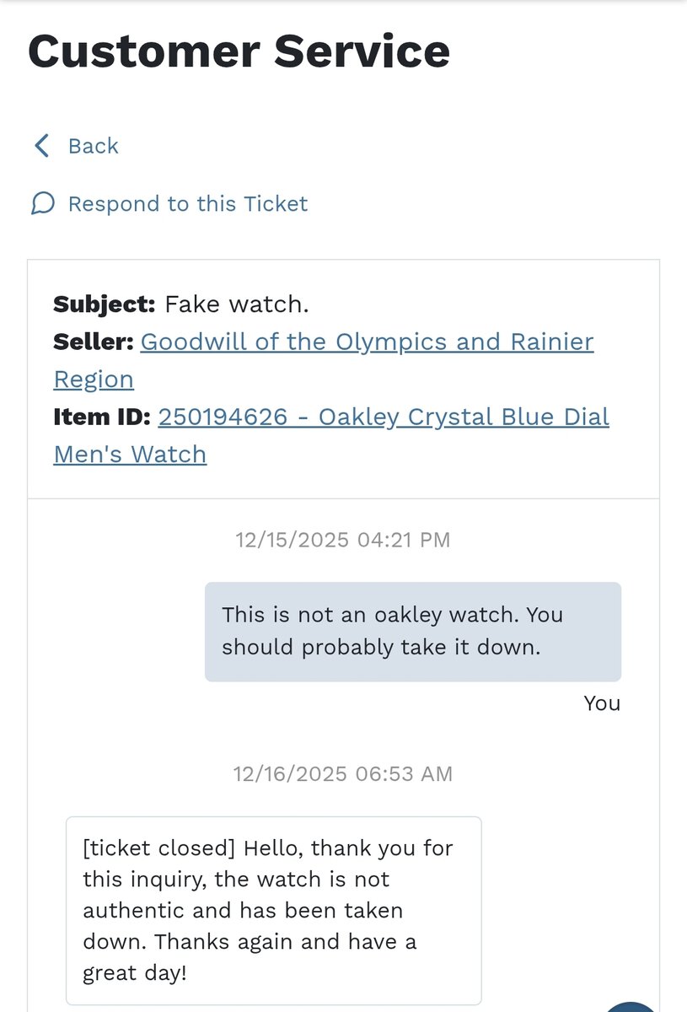Click the bold Seller label
The image size is (687, 1012).
pyautogui.click(x=93, y=342)
